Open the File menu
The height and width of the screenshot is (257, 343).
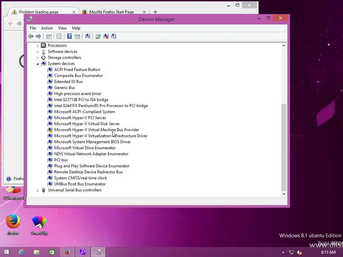[x=33, y=28]
